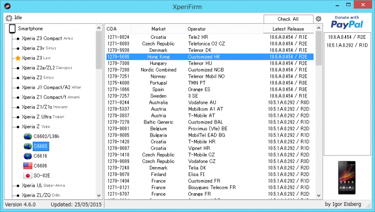Click the Donate with PayPal logo
This screenshot has width=375, height=212.
point(347,22)
